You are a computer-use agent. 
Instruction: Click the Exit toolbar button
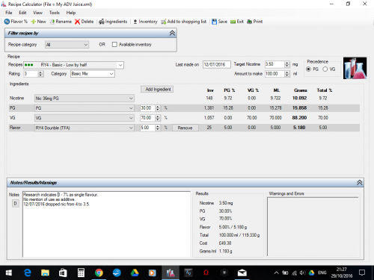pyautogui.click(x=237, y=22)
